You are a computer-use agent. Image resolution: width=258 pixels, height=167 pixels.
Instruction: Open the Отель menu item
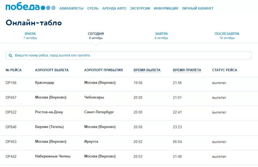(93, 8)
